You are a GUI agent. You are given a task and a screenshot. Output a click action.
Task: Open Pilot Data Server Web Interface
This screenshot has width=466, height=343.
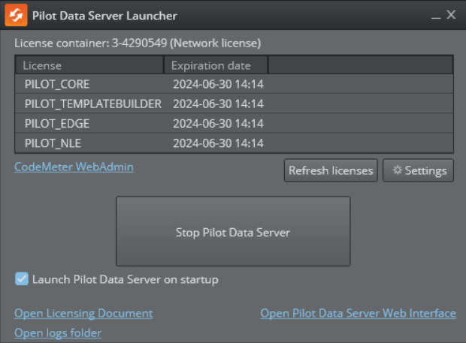tap(358, 313)
